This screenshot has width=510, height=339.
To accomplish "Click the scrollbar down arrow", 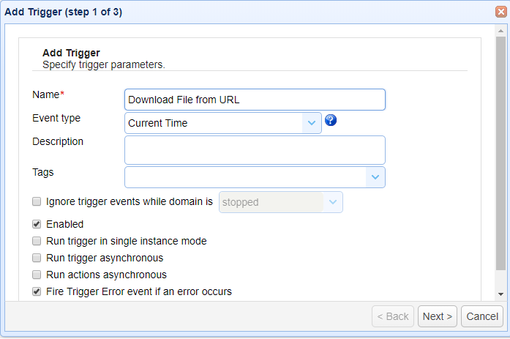I will coord(500,294).
